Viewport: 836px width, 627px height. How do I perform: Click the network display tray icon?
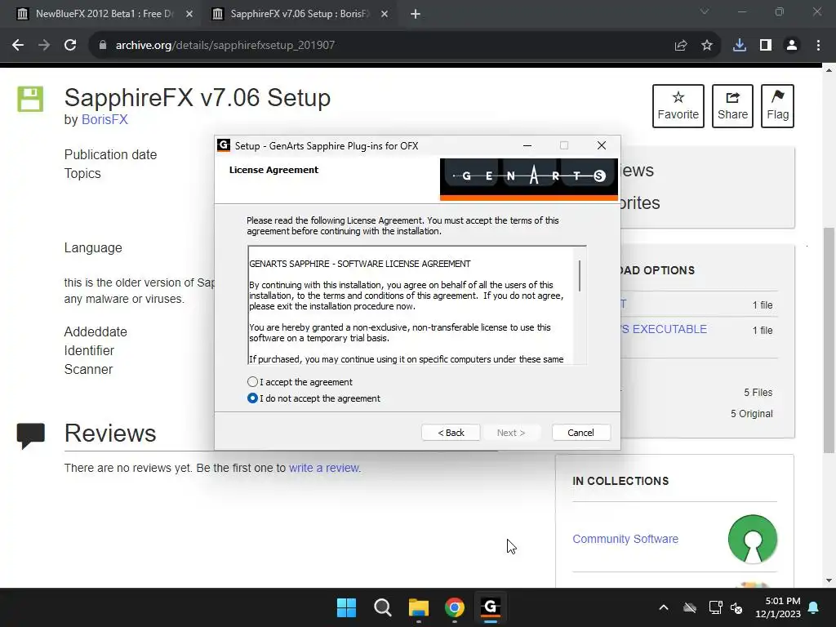(715, 607)
